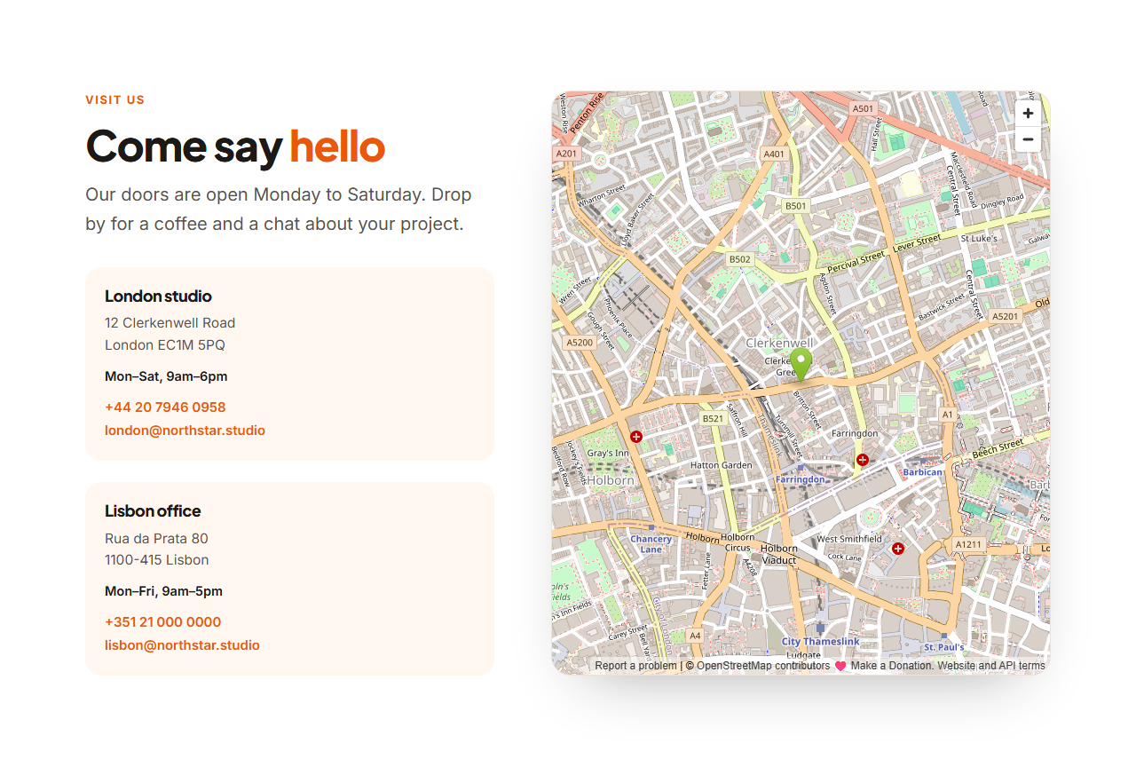
Task: Click 'VISIT US' label
Action: click(x=114, y=100)
